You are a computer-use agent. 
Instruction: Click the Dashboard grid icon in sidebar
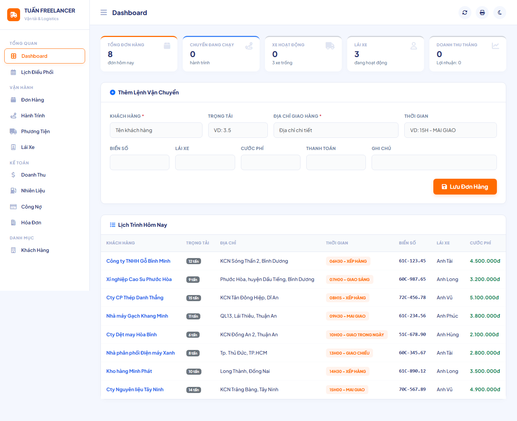14,56
